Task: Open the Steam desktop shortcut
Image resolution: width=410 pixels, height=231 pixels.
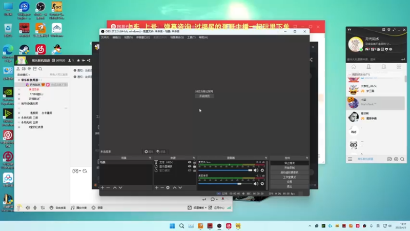Action: tap(24, 49)
